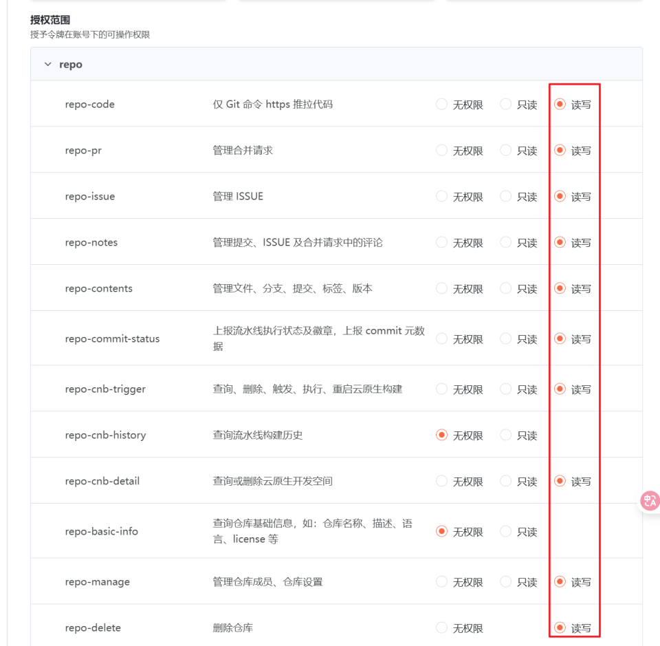Click description 管理仓库成员、仓库设置
660x646 pixels.
[x=267, y=582]
